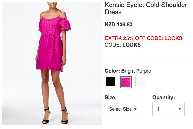This screenshot has width=193, height=129.
Task: Click the NZD 136.80 price
Action: [119, 24]
